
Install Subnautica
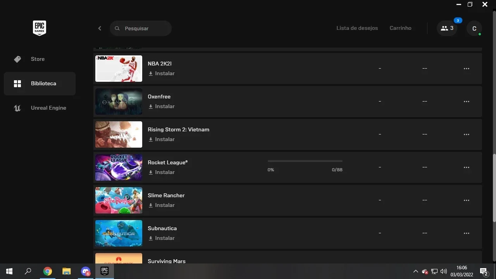(x=162, y=238)
